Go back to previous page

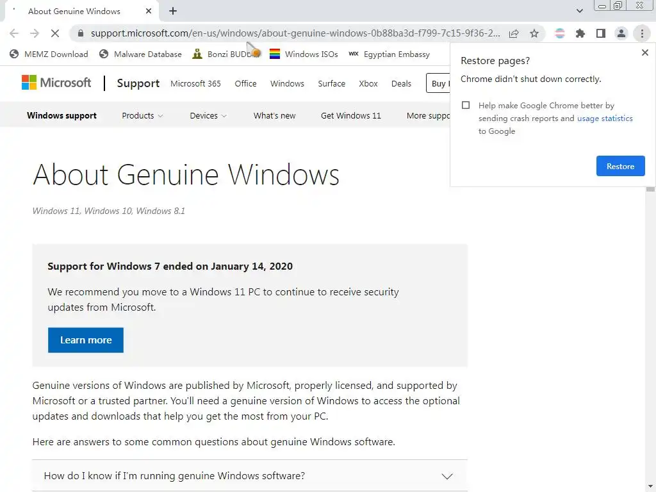pyautogui.click(x=14, y=33)
